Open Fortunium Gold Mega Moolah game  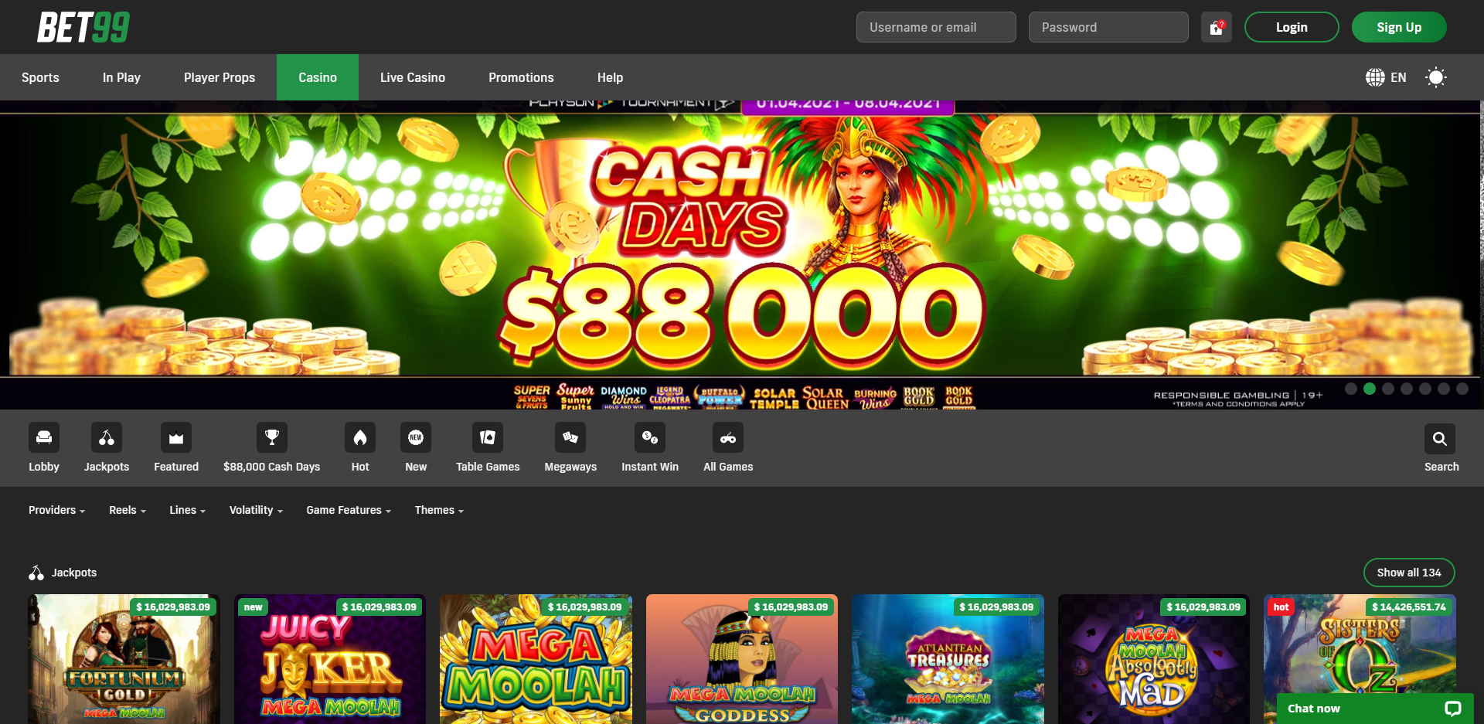click(x=124, y=659)
